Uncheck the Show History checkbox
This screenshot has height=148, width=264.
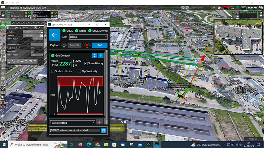click(86, 63)
